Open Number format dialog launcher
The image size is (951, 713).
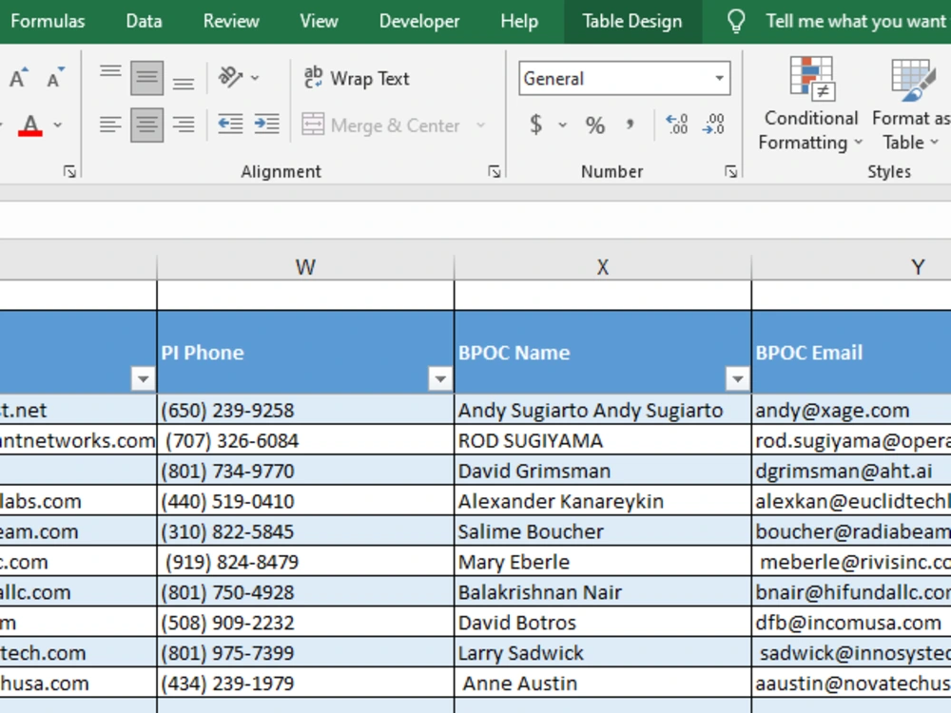[730, 172]
